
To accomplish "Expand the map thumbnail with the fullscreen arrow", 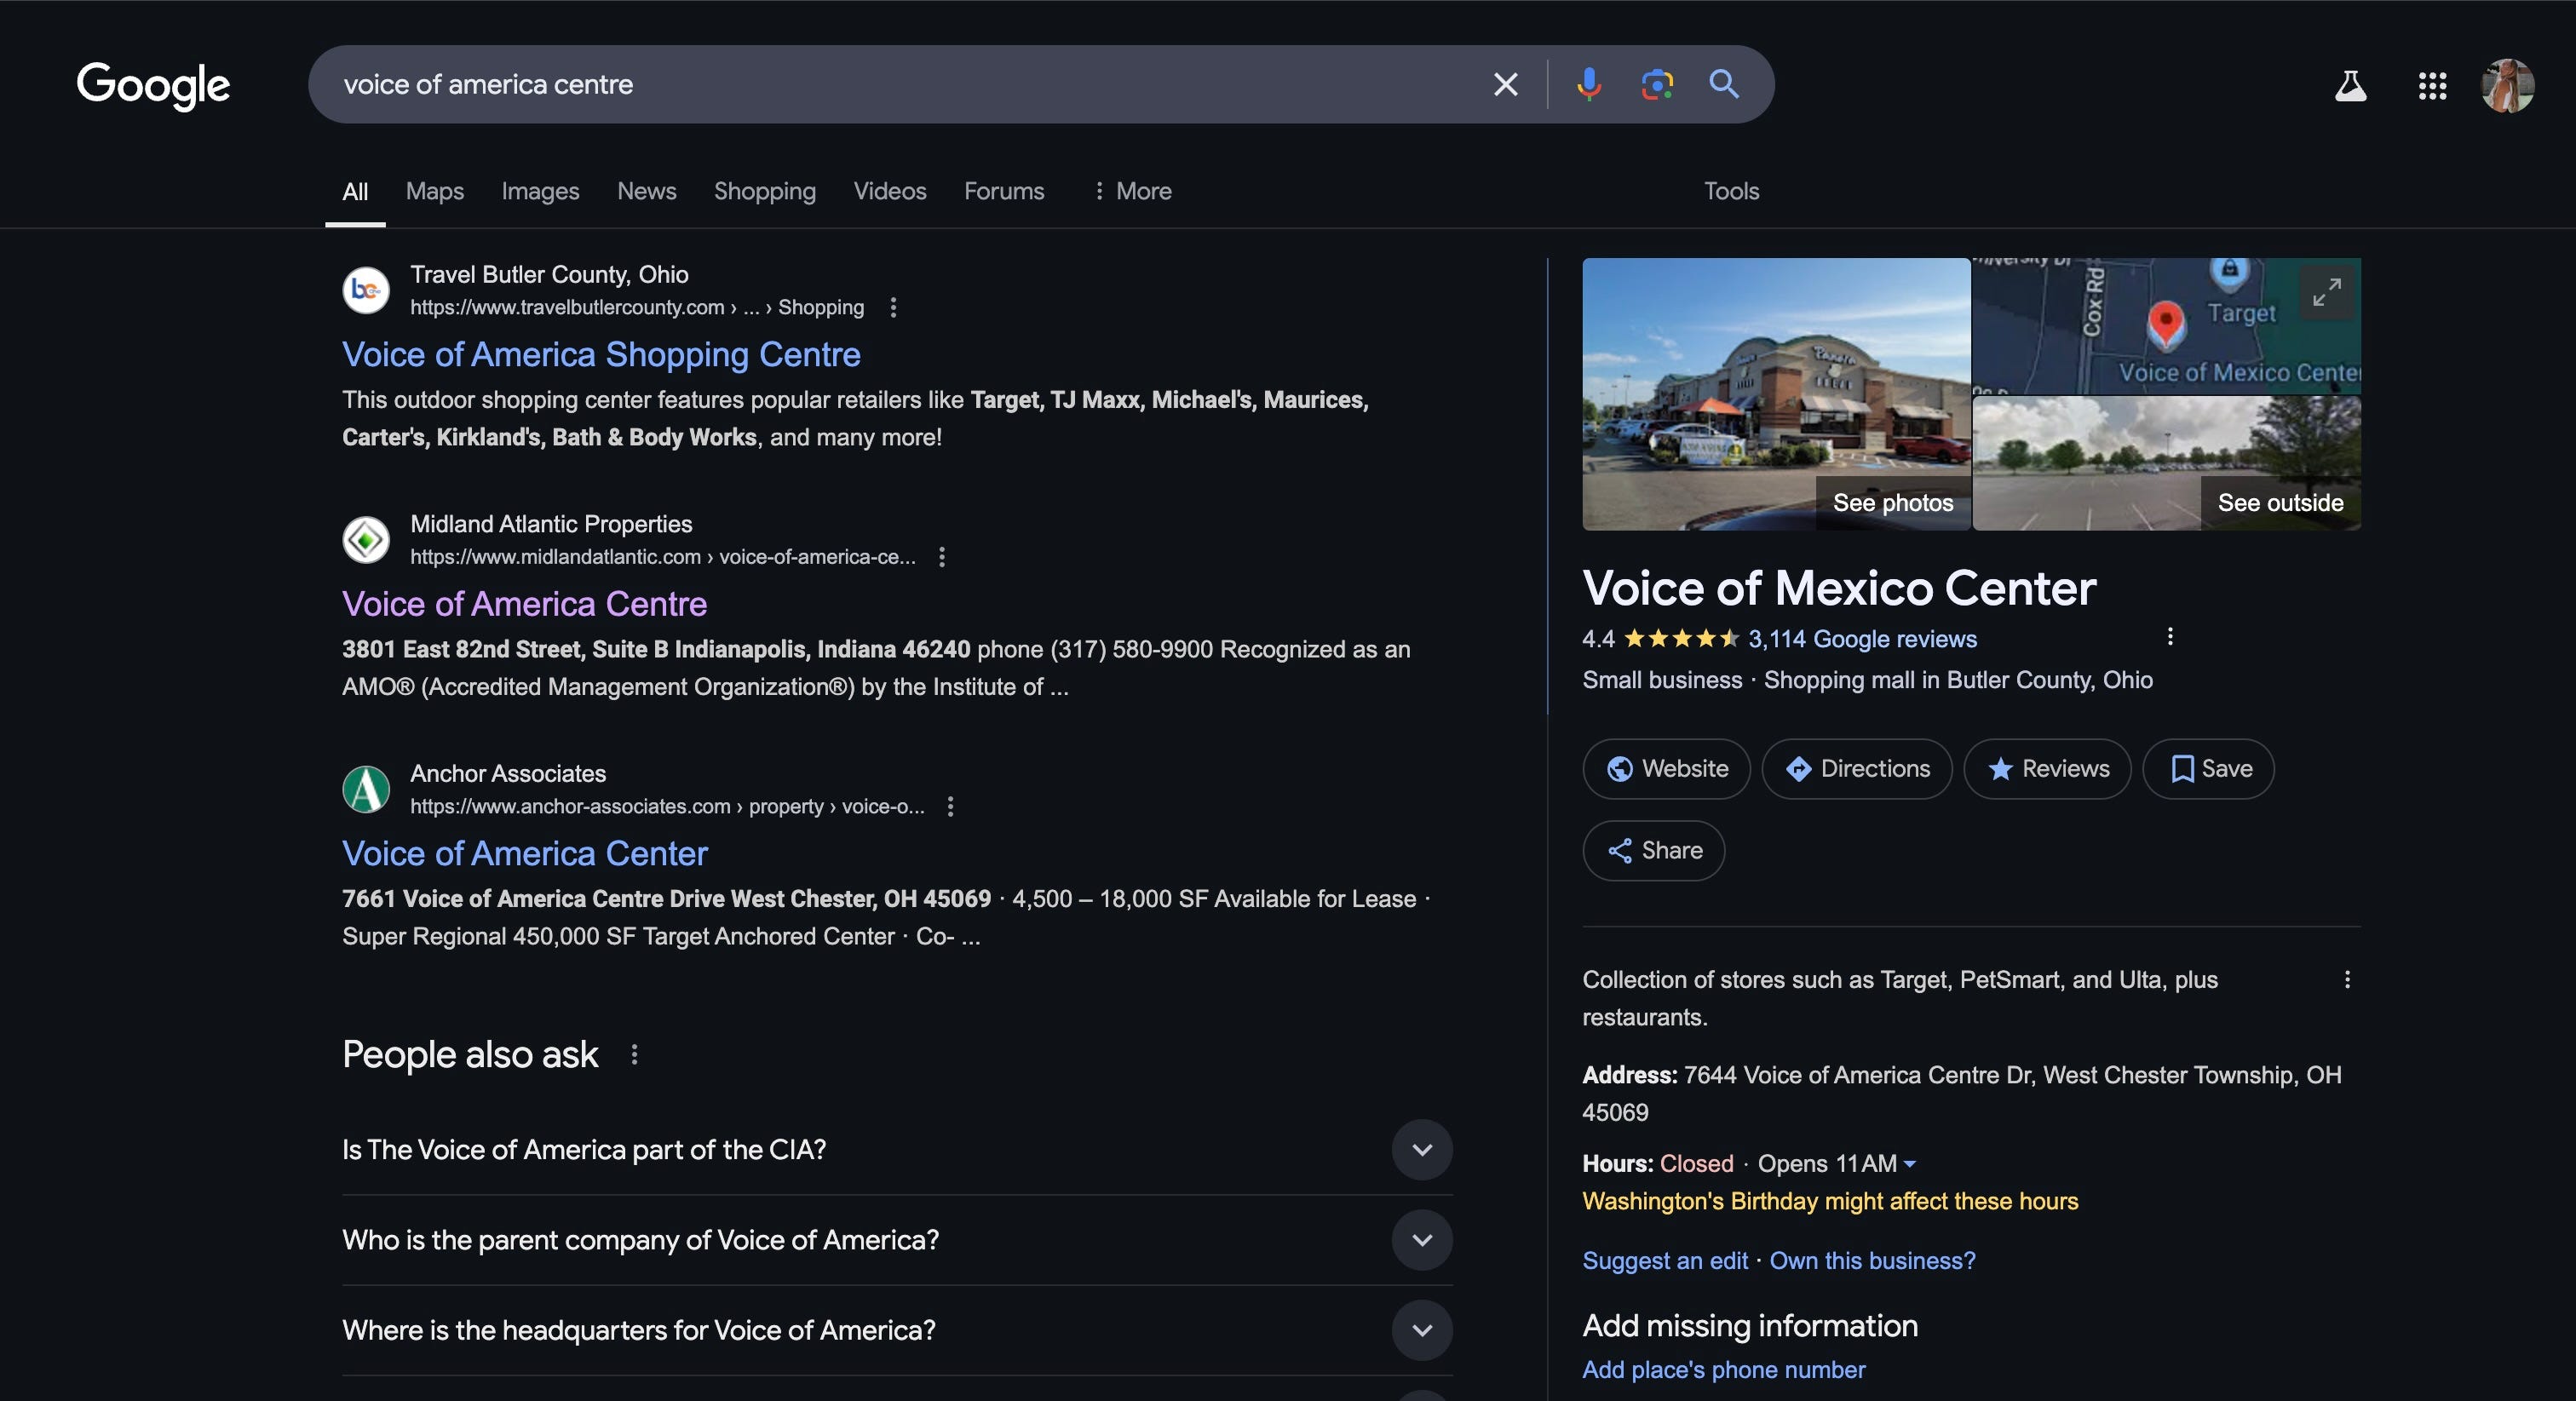I will (x=2328, y=292).
